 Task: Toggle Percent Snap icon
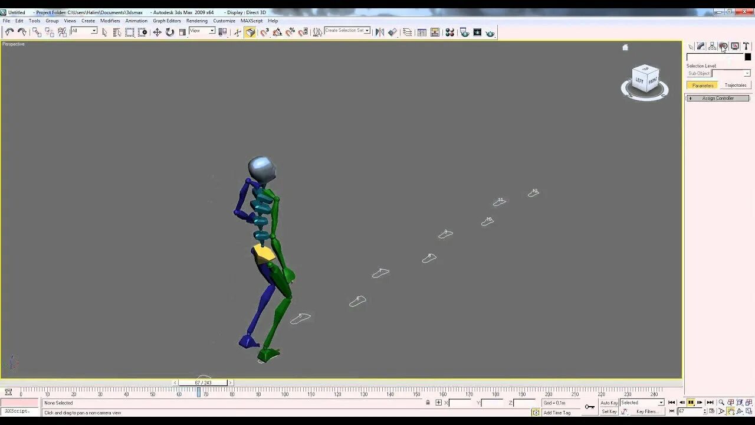click(290, 32)
